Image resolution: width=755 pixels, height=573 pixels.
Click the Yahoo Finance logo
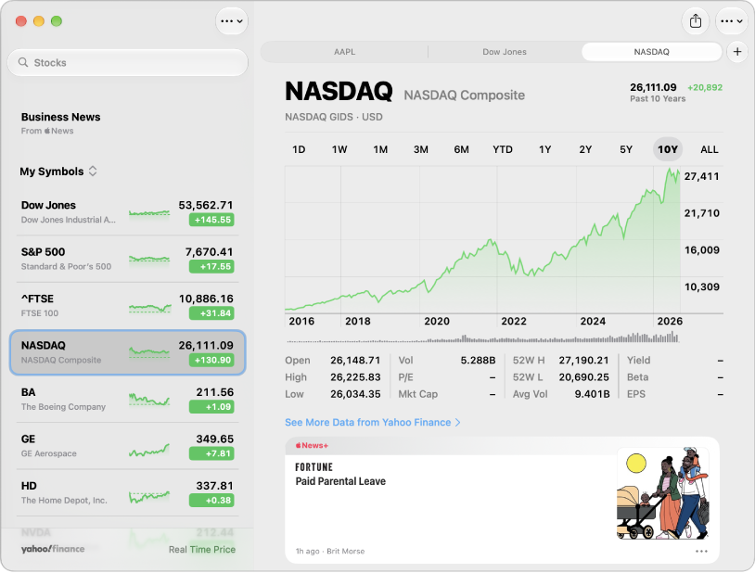coord(53,549)
